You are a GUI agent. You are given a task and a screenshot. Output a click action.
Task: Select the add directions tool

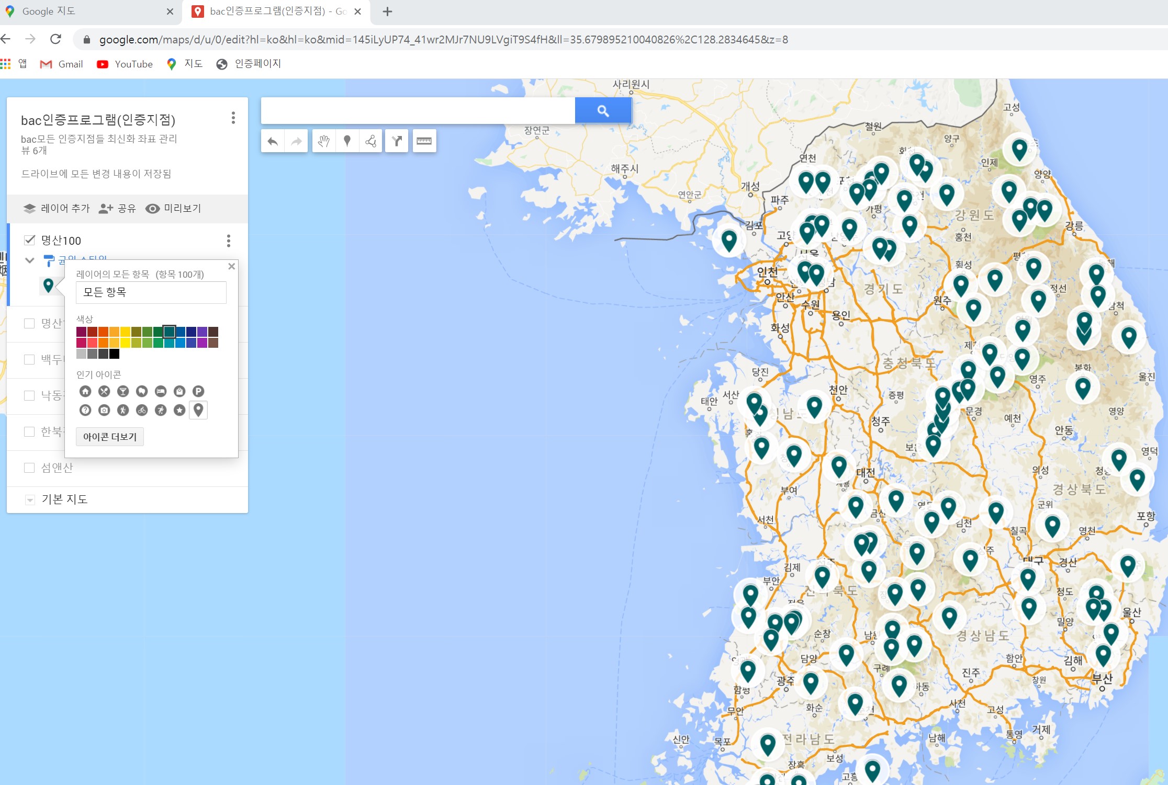pyautogui.click(x=397, y=141)
